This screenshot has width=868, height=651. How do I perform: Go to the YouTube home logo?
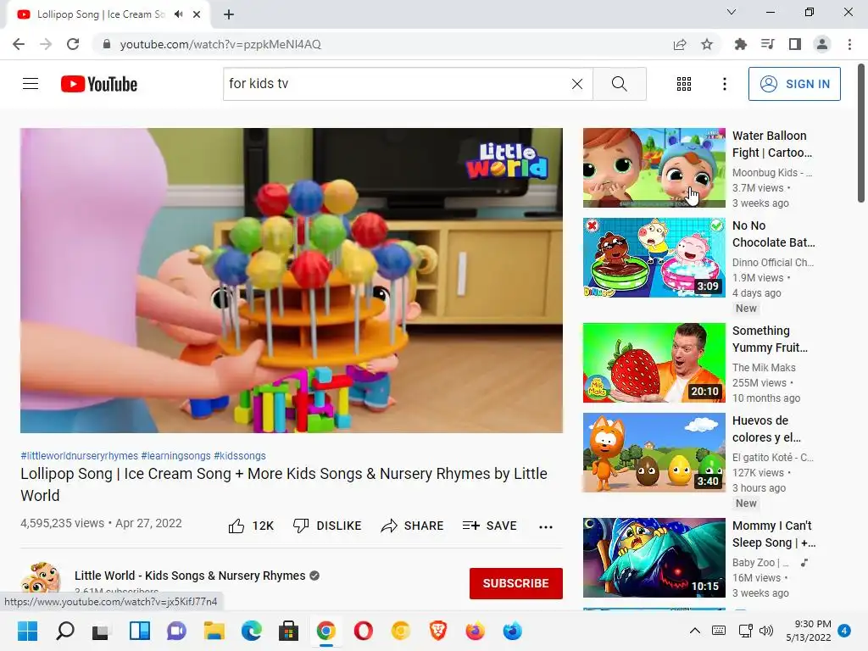pos(99,84)
